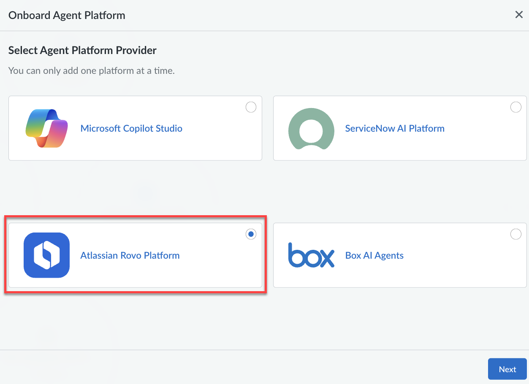Click the Atlassian Rovo blue logo icon
Screen dimensions: 529x384
coord(46,255)
